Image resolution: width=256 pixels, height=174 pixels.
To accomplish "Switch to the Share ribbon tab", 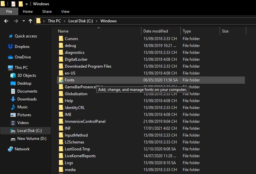I will pyautogui.click(x=47, y=11).
